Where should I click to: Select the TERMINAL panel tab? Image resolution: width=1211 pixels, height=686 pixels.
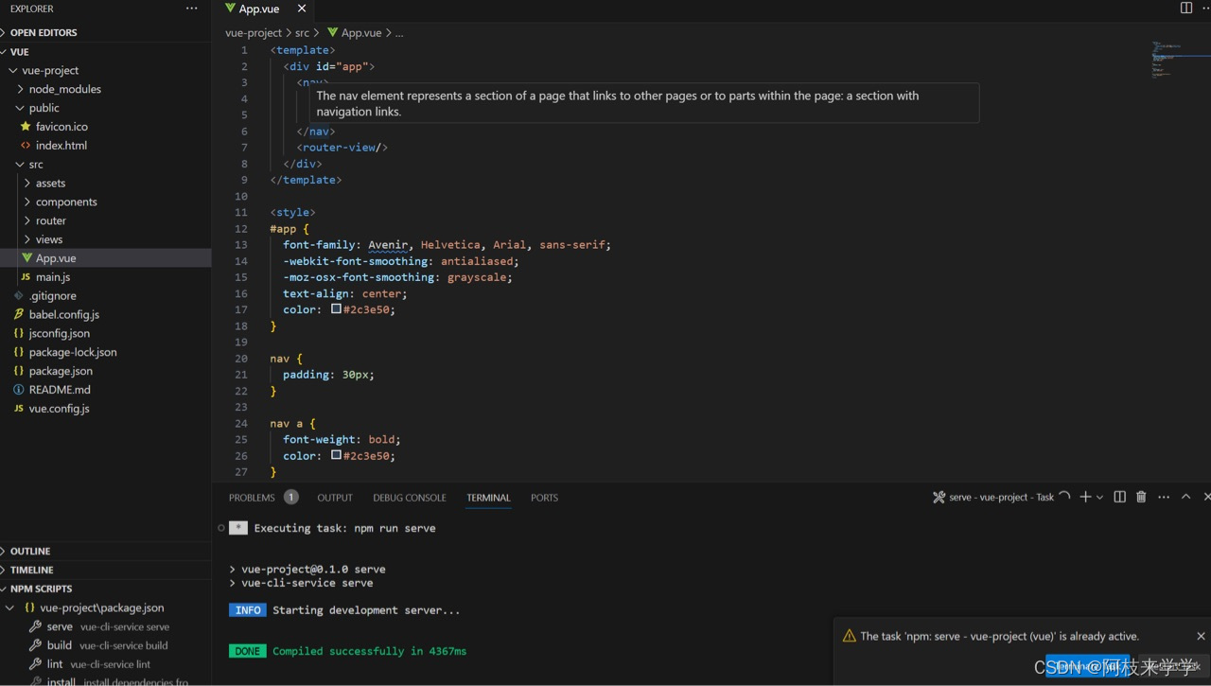[x=488, y=498]
